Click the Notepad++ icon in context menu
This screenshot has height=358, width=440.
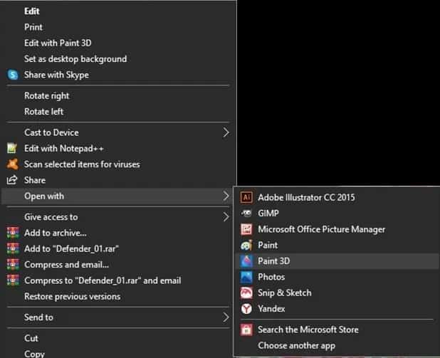coord(12,148)
